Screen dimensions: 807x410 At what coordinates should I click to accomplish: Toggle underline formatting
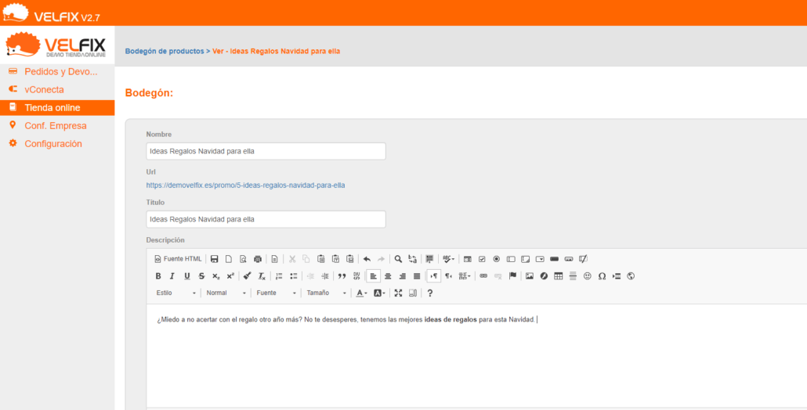tap(186, 276)
